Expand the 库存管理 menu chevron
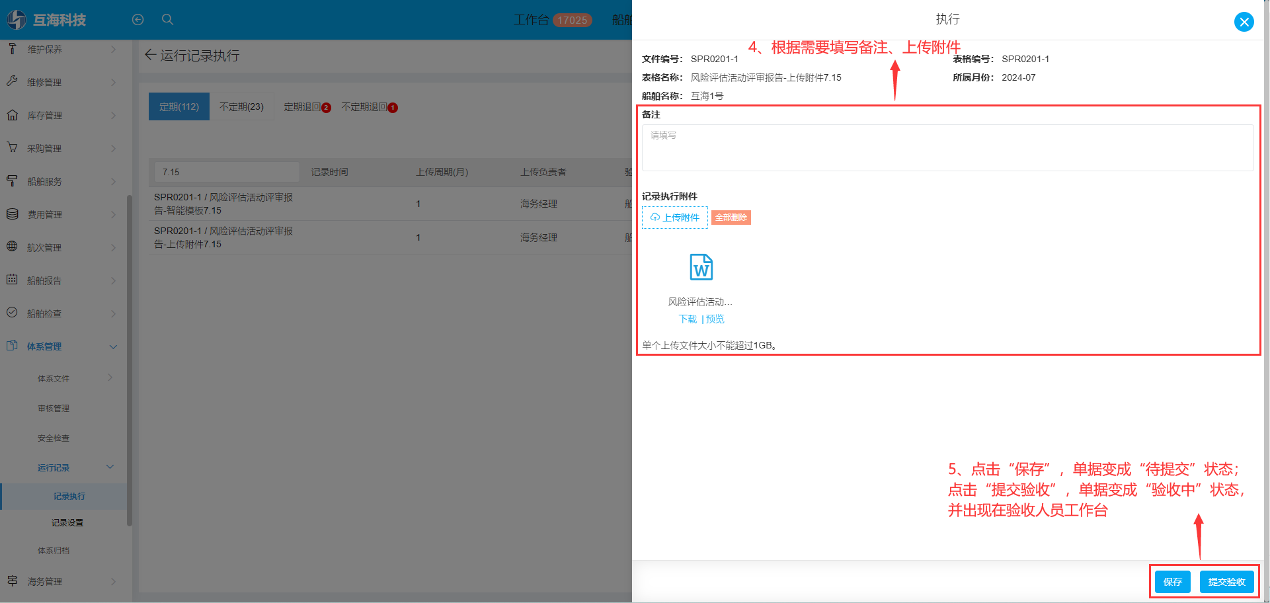Viewport: 1270px width, 603px height. [x=113, y=115]
